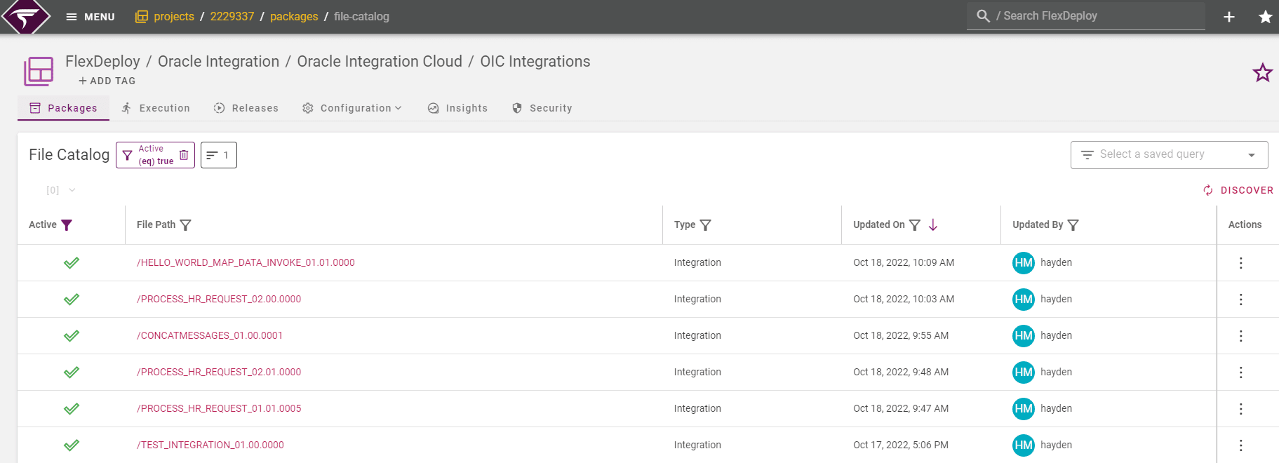Toggle Updated On descending sort arrow

[933, 225]
